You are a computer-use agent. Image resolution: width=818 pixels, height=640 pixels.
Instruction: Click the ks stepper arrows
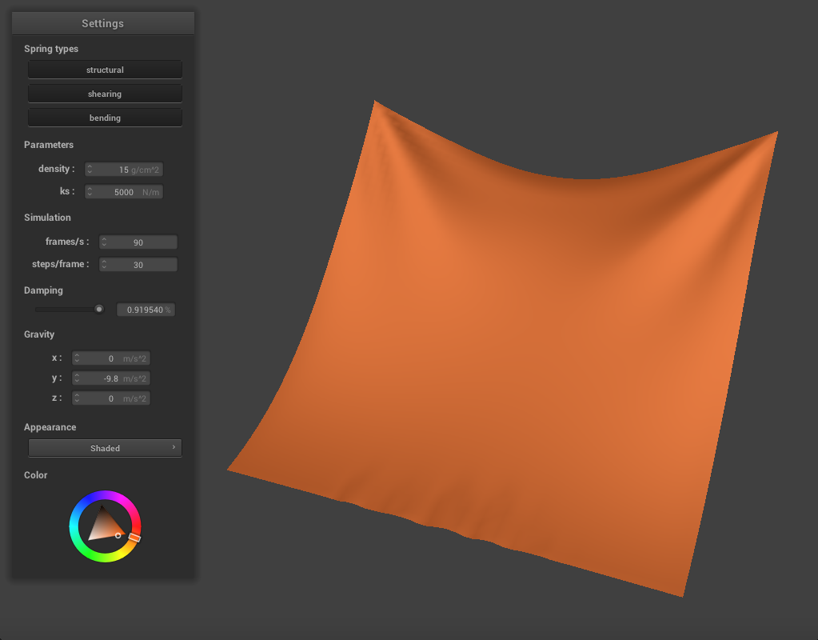(90, 192)
